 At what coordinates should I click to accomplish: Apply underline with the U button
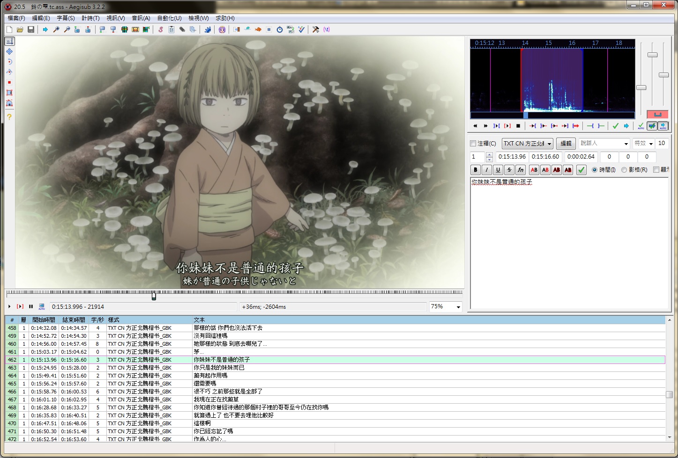(x=498, y=170)
